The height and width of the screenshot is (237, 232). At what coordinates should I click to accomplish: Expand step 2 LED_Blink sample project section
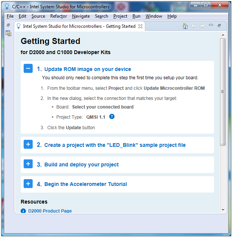pyautogui.click(x=28, y=144)
